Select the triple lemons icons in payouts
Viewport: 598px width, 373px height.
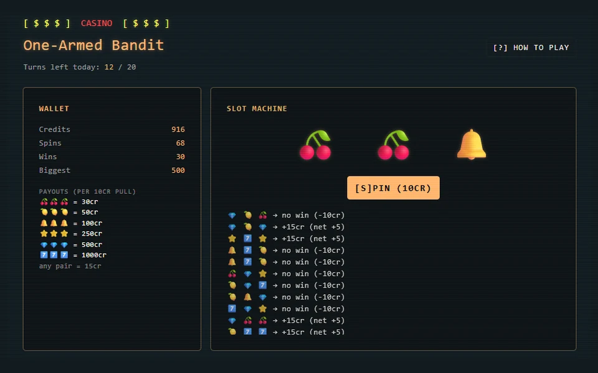pyautogui.click(x=54, y=212)
